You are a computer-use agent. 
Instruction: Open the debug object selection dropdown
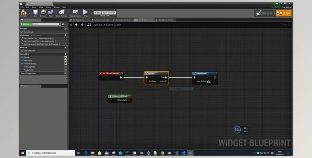(x=105, y=13)
